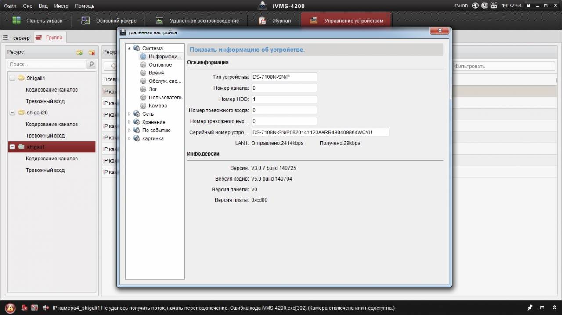Click the Серийный номер field
Screen dimensions: 562x315
click(x=320, y=132)
